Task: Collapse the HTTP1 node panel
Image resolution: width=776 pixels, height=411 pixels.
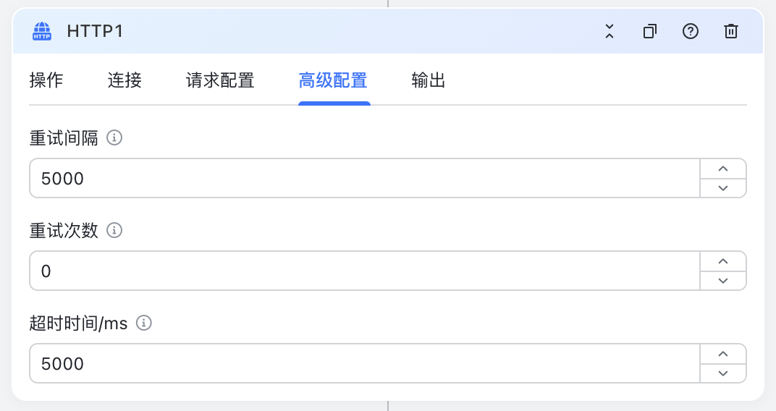Action: (x=610, y=31)
